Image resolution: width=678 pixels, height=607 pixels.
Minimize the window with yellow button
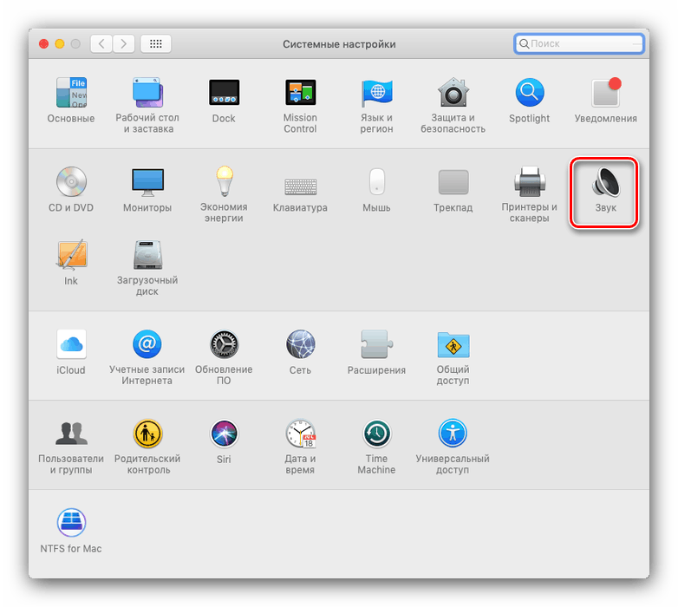pyautogui.click(x=60, y=43)
